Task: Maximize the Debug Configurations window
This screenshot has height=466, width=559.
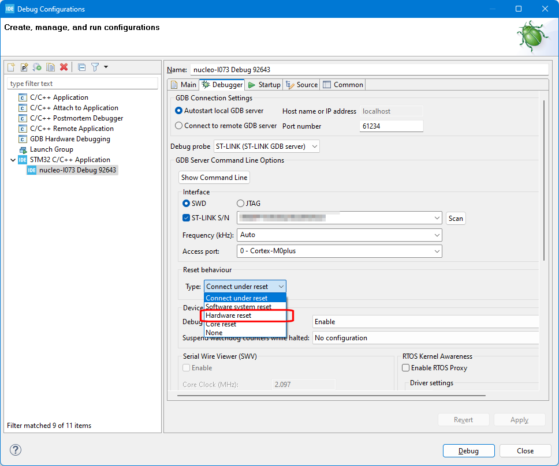Action: (x=519, y=9)
